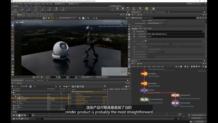Click the Product Name path field
The width and height of the screenshot is (218, 123).
[176, 34]
